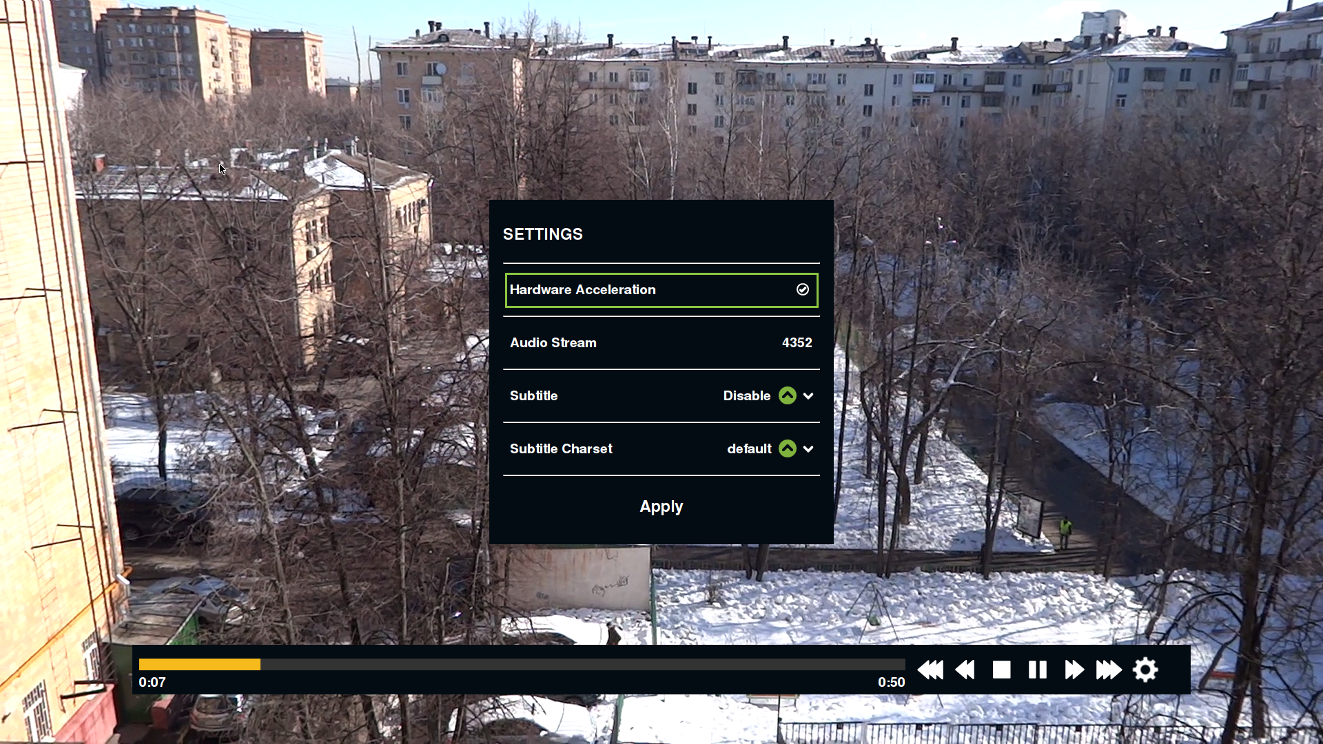Click the green up arrow for Subtitle
The width and height of the screenshot is (1323, 744).
pos(788,396)
